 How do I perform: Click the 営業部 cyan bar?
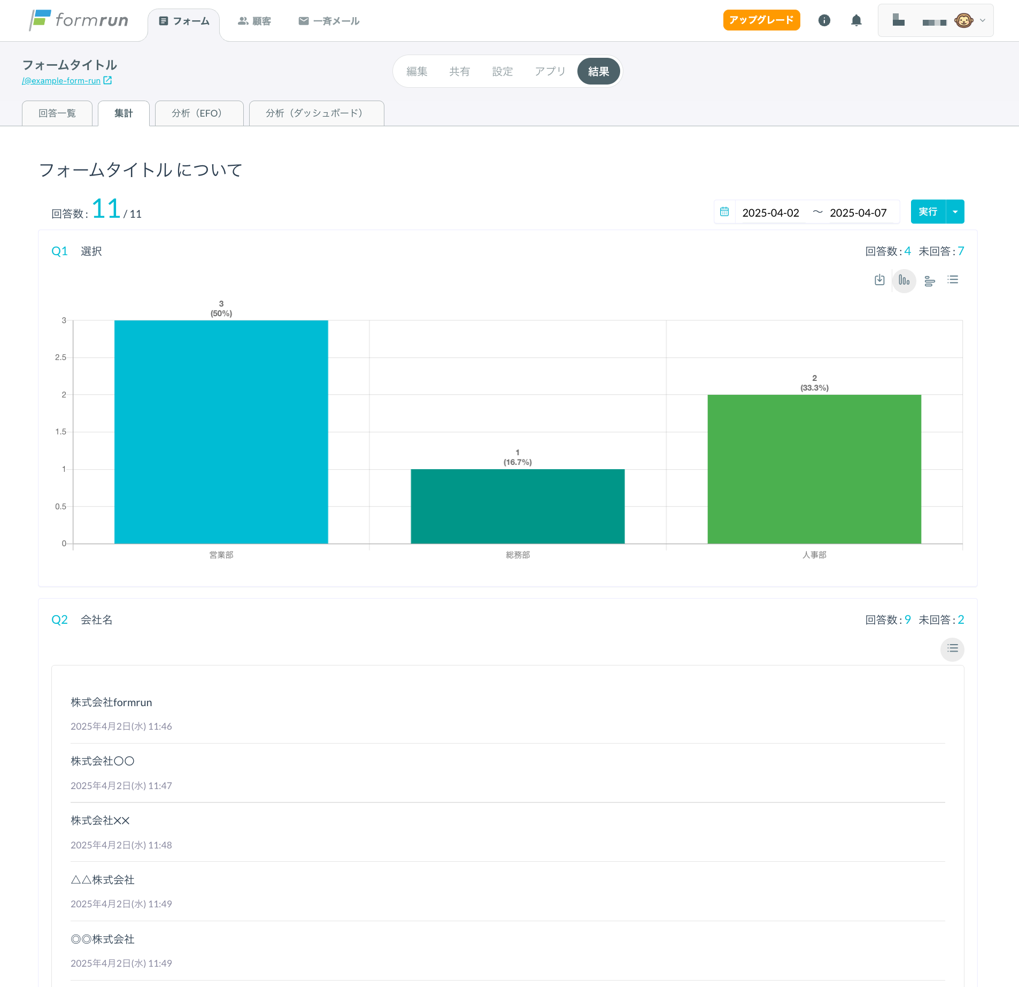[x=221, y=432]
